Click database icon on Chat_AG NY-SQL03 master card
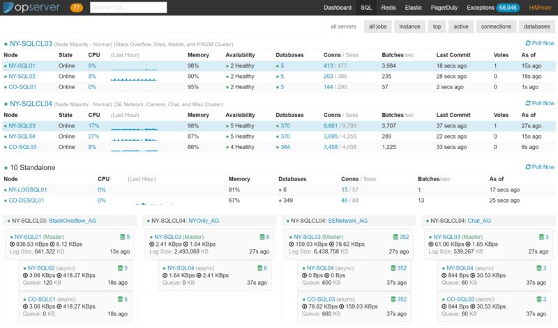The width and height of the screenshot is (558, 328). [x=539, y=237]
